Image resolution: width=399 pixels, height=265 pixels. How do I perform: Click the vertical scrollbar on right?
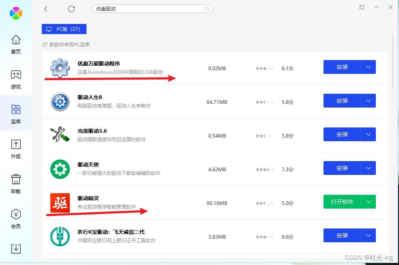(x=393, y=61)
